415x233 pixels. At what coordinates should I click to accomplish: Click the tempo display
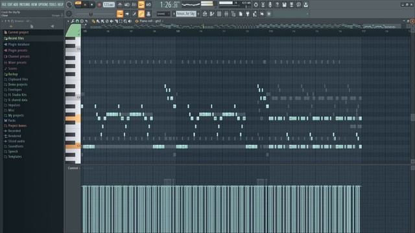click(108, 5)
